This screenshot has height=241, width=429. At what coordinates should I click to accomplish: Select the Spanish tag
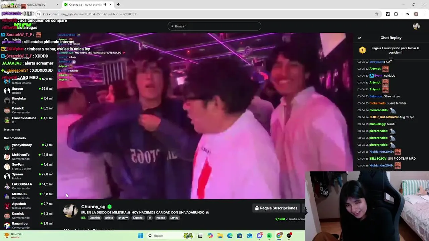click(x=95, y=218)
